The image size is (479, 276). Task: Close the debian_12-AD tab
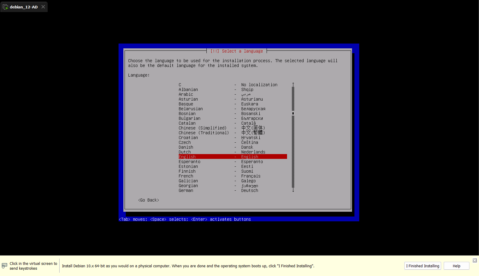43,7
